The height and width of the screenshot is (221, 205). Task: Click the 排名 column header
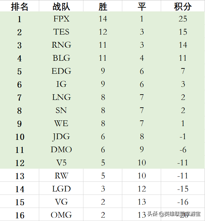pyautogui.click(x=19, y=6)
